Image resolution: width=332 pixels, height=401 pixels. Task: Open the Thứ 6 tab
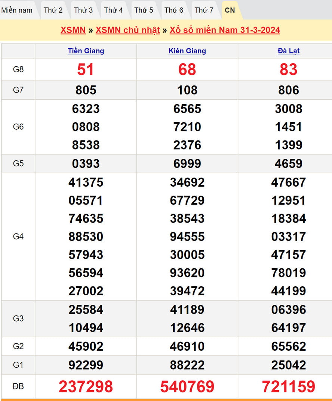(x=174, y=10)
